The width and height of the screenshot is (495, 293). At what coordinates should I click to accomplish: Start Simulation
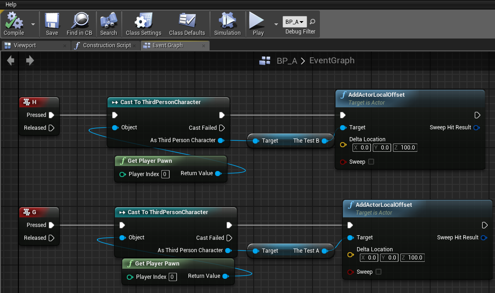[x=228, y=24]
